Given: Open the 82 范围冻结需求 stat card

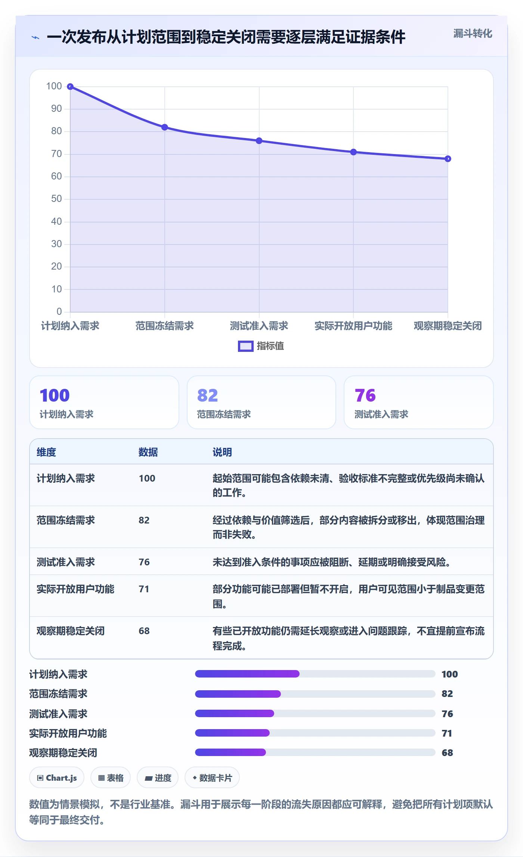Looking at the screenshot, I should 261,402.
